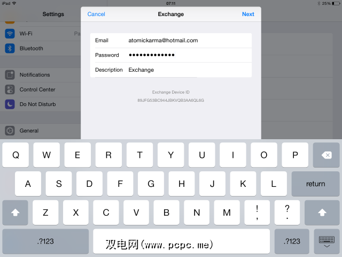
Task: Tap the C key
Action: [x=106, y=213]
